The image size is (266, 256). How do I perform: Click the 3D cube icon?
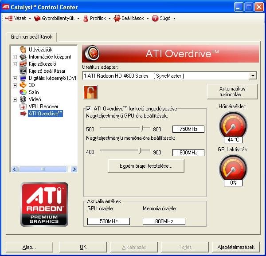23,85
